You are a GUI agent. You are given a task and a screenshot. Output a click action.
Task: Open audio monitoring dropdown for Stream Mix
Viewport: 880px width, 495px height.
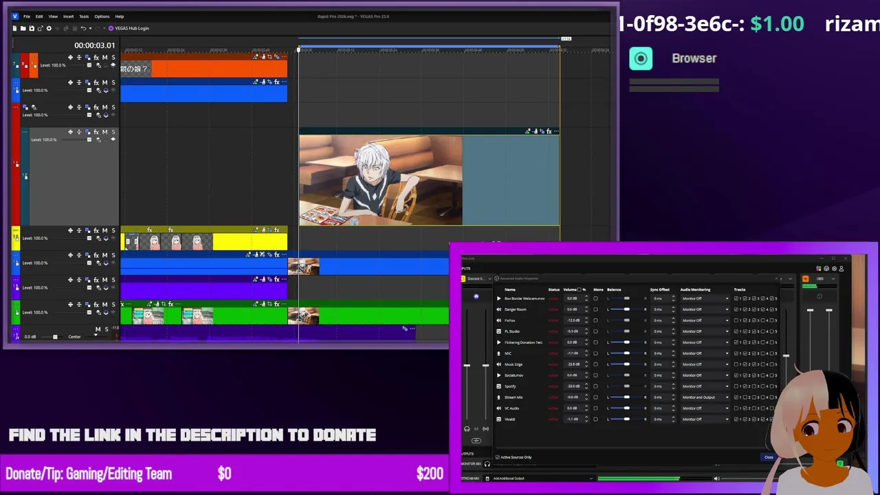(x=705, y=397)
